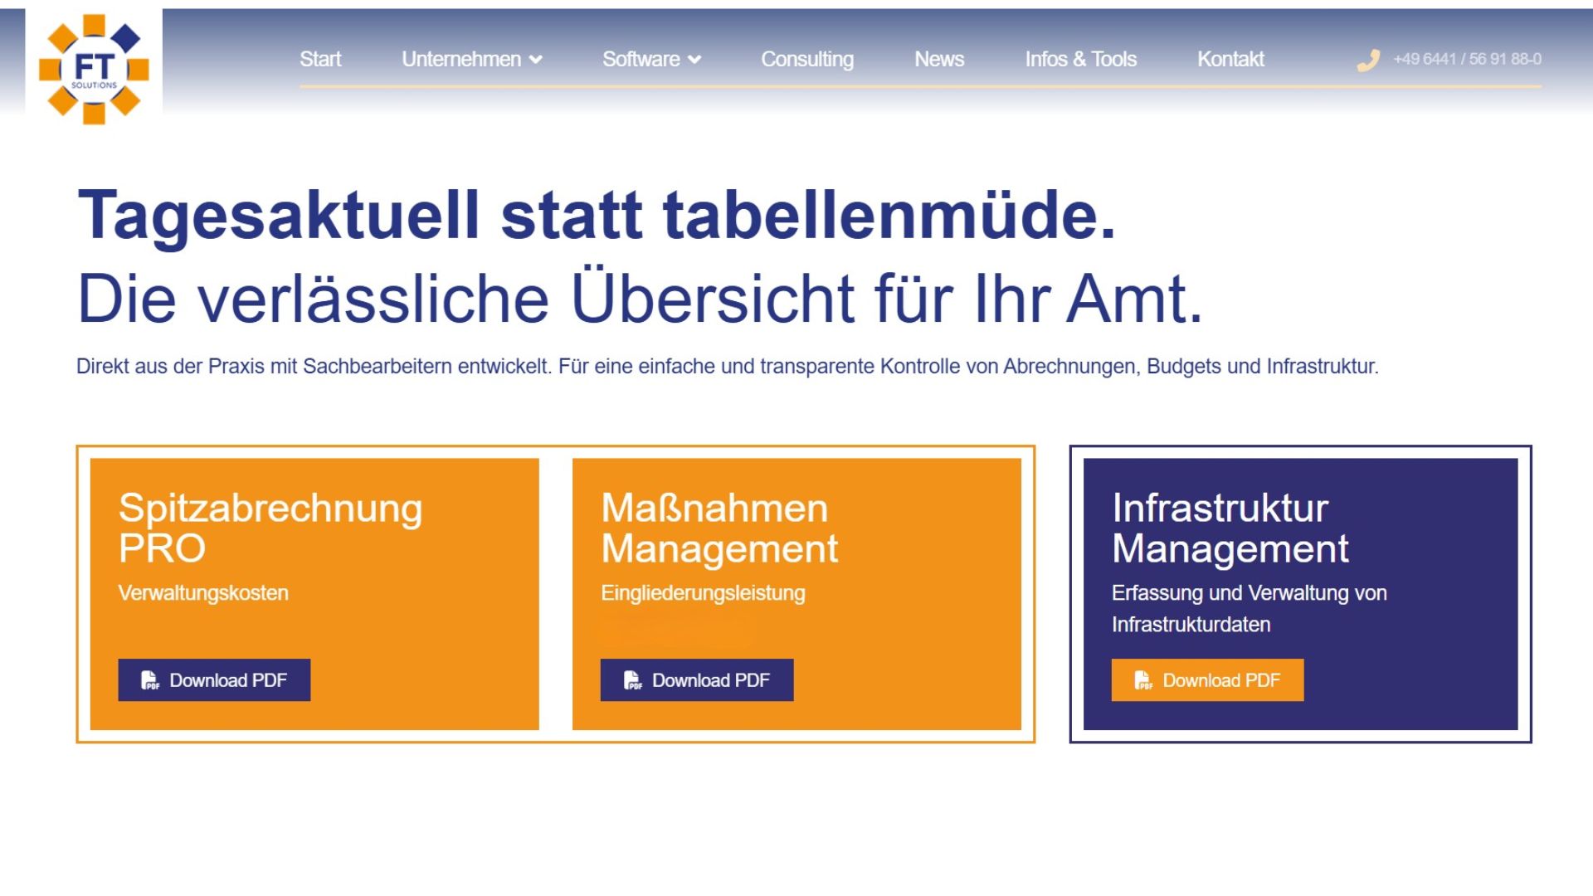
Task: Click PDF icon in Spitzabrechnung PRO download button
Action: point(150,680)
